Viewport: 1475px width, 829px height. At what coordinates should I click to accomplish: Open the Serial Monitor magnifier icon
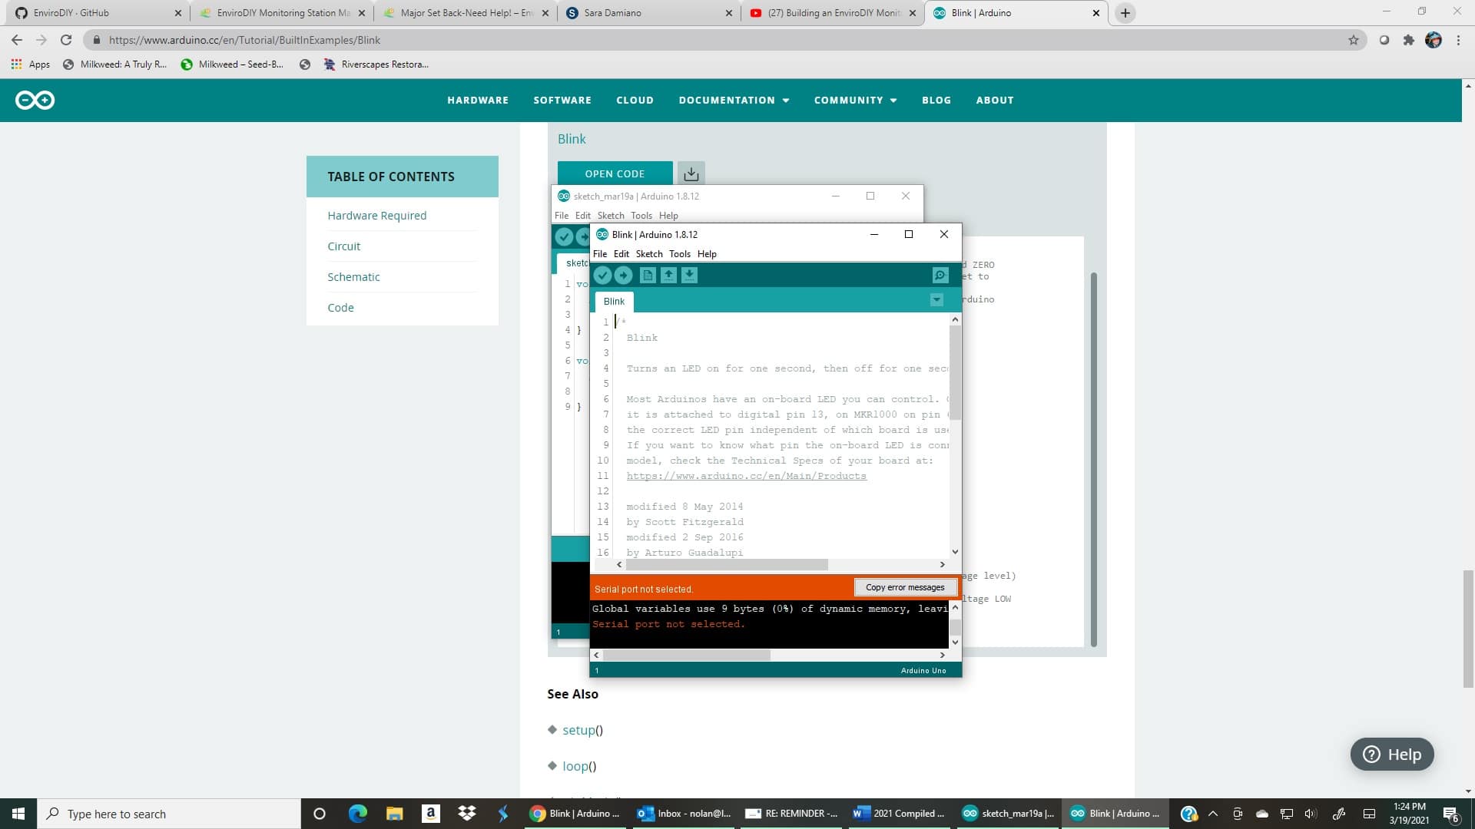940,276
